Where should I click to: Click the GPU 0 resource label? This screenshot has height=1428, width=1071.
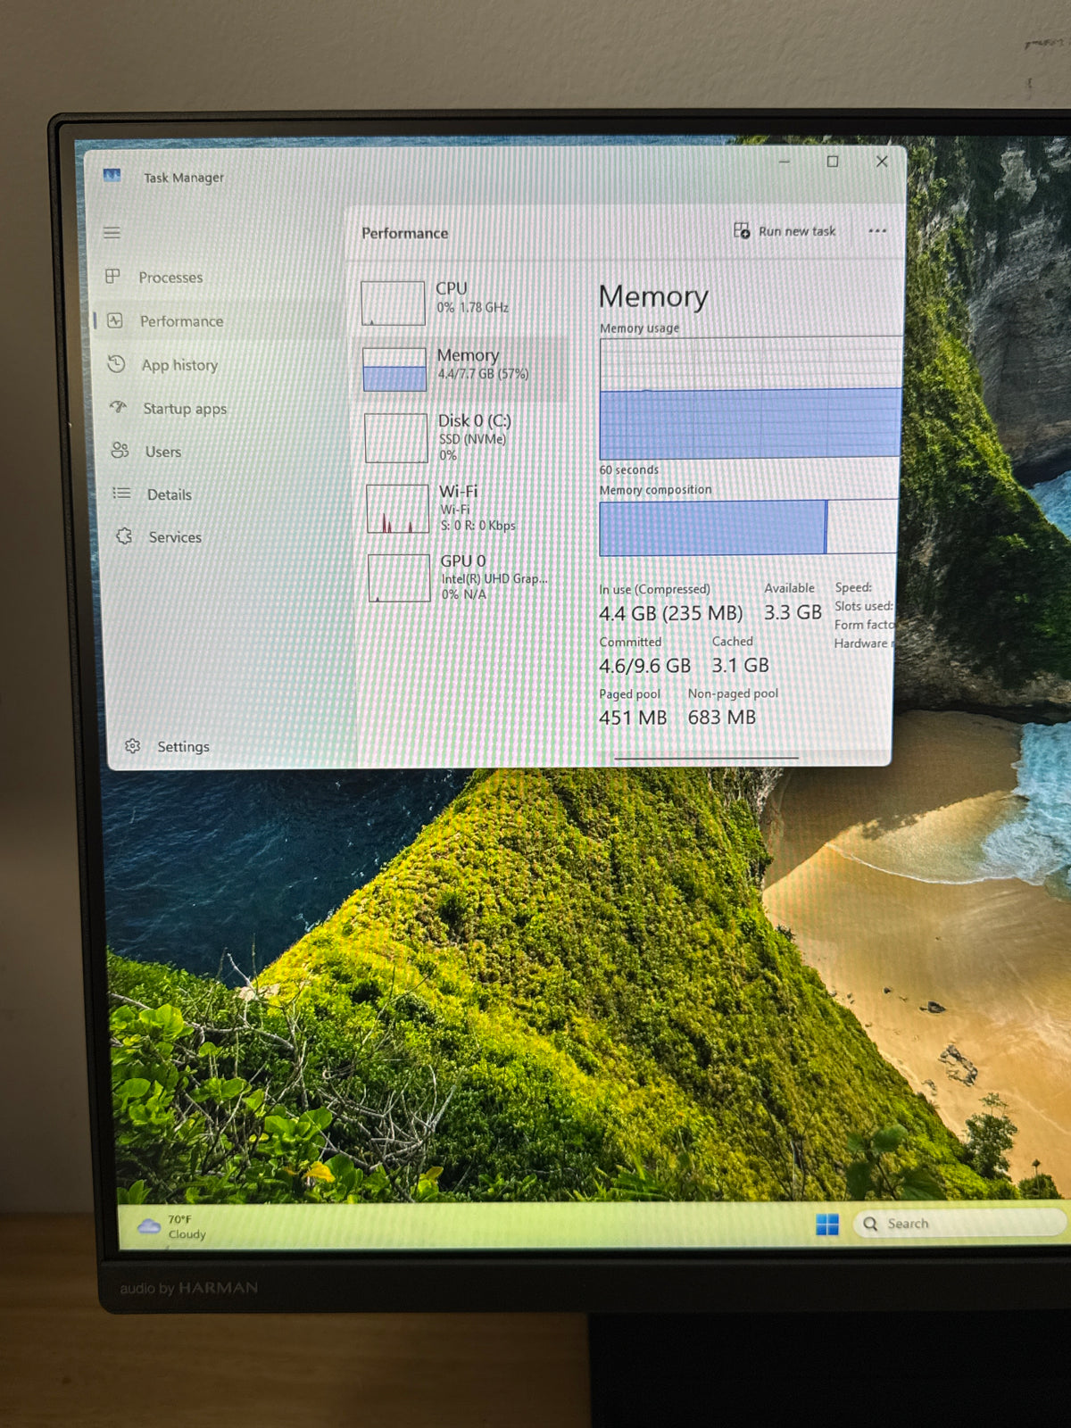(462, 560)
